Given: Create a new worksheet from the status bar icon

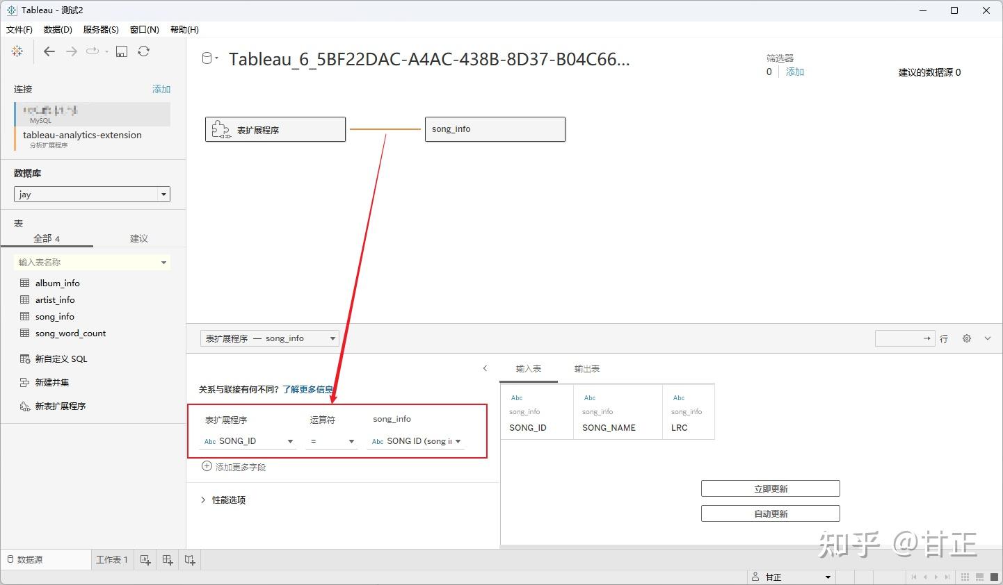Looking at the screenshot, I should point(145,559).
